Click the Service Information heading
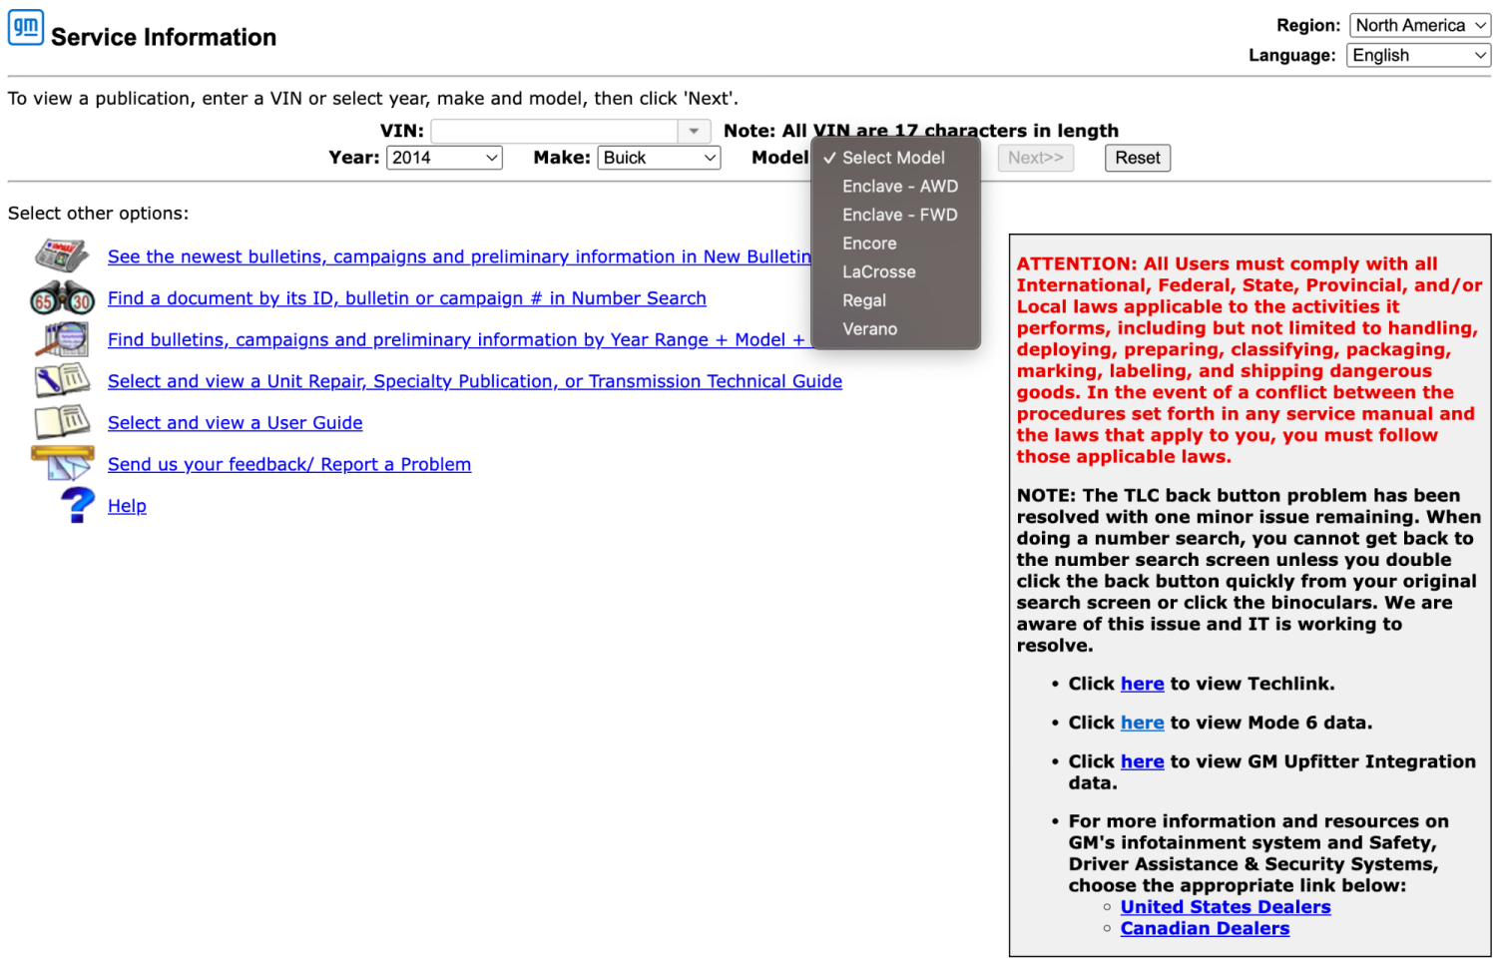Viewport: 1497px width, 976px height. pos(164,37)
